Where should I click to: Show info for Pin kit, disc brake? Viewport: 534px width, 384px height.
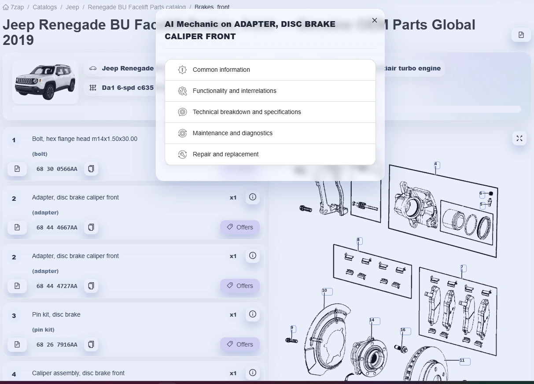point(252,314)
